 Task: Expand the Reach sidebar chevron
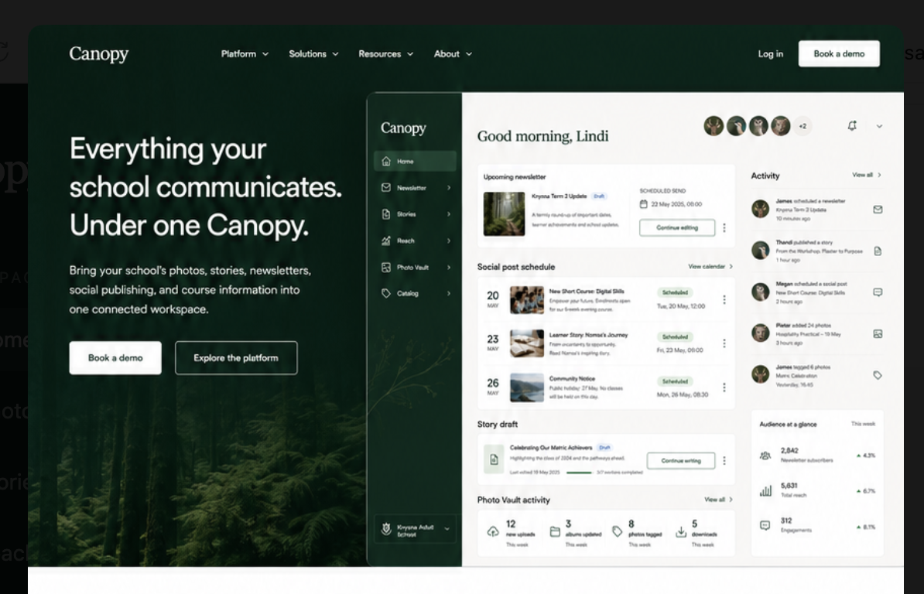448,241
